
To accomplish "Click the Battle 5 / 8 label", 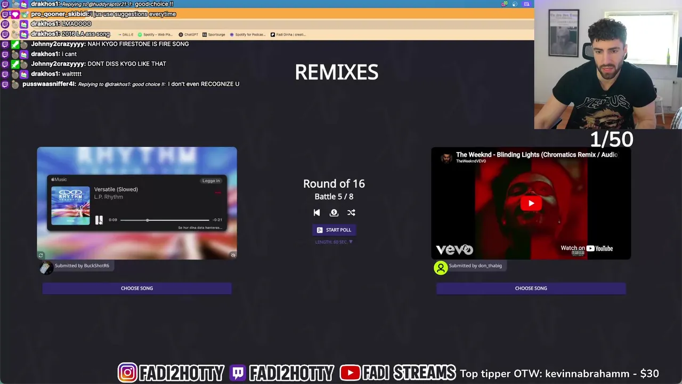I will pos(334,197).
